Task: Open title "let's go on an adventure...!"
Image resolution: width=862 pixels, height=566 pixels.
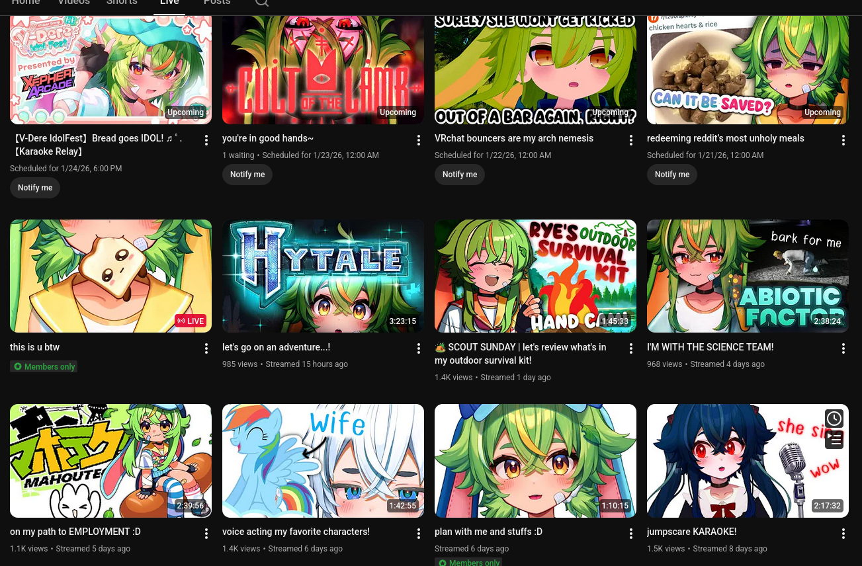Action: [x=276, y=347]
